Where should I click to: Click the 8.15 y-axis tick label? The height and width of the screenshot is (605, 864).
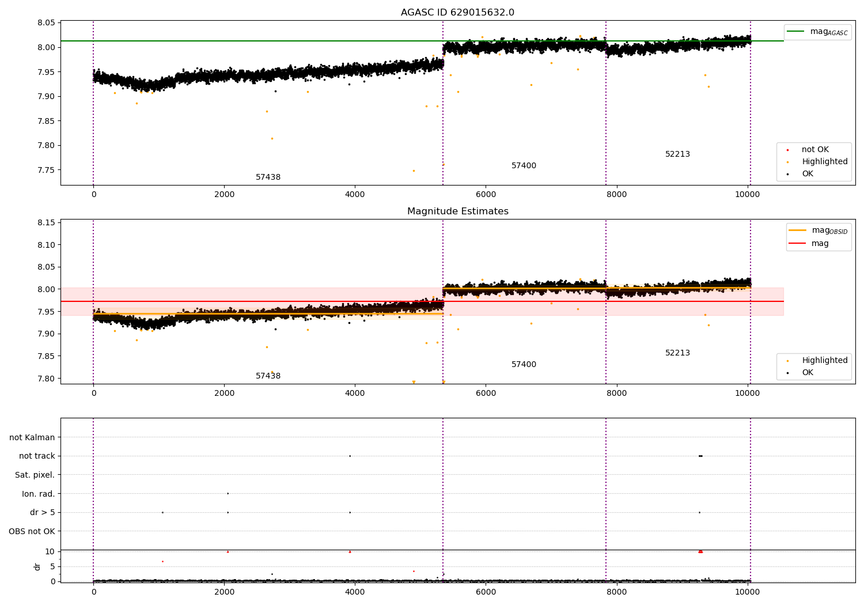tap(46, 222)
